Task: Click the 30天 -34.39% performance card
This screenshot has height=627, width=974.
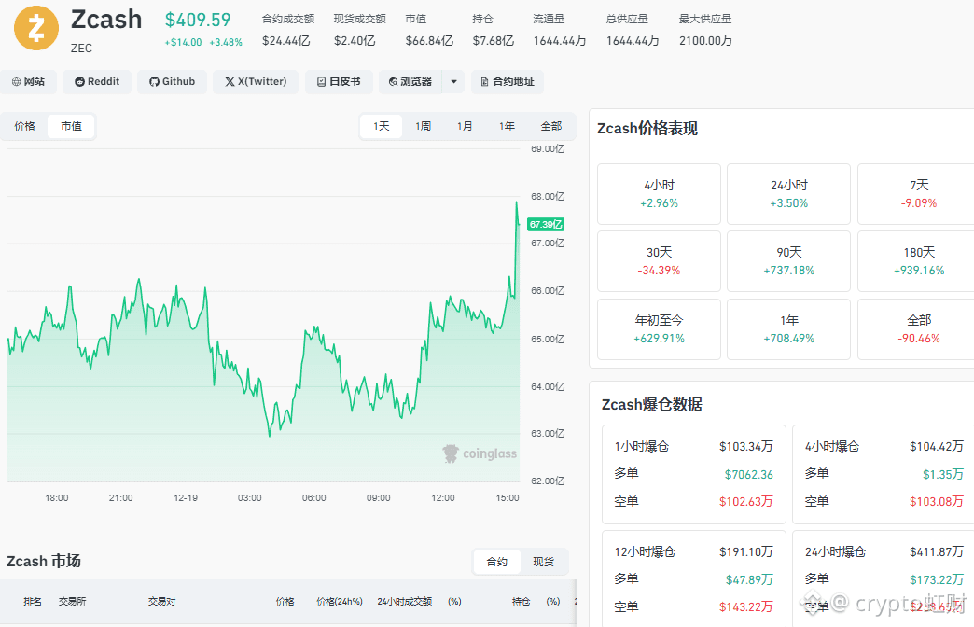Action: [659, 261]
